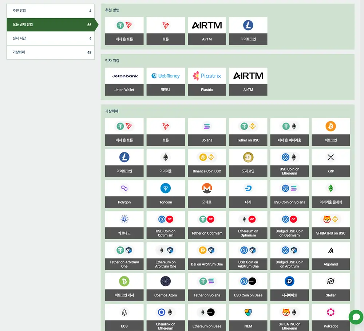The width and height of the screenshot is (364, 331).
Task: Select 테더 온 이더리움 payment option
Action: click(289, 132)
